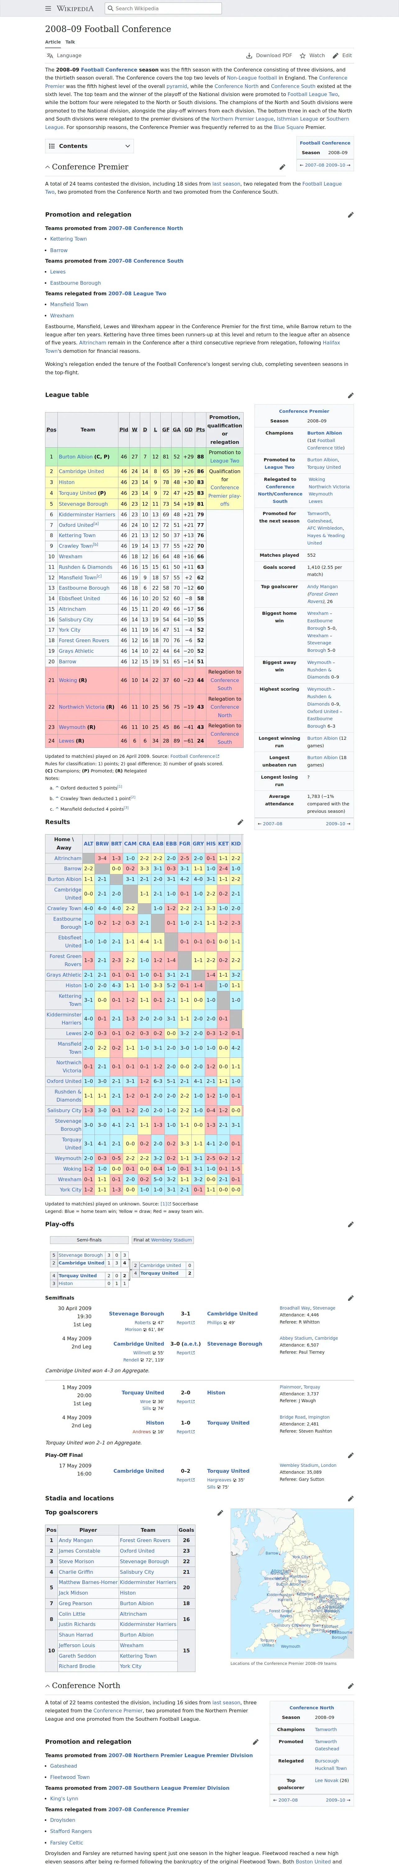Open Plainmoor, Torquay venue link
Image resolution: width=399 pixels, height=1865 pixels.
(300, 1387)
